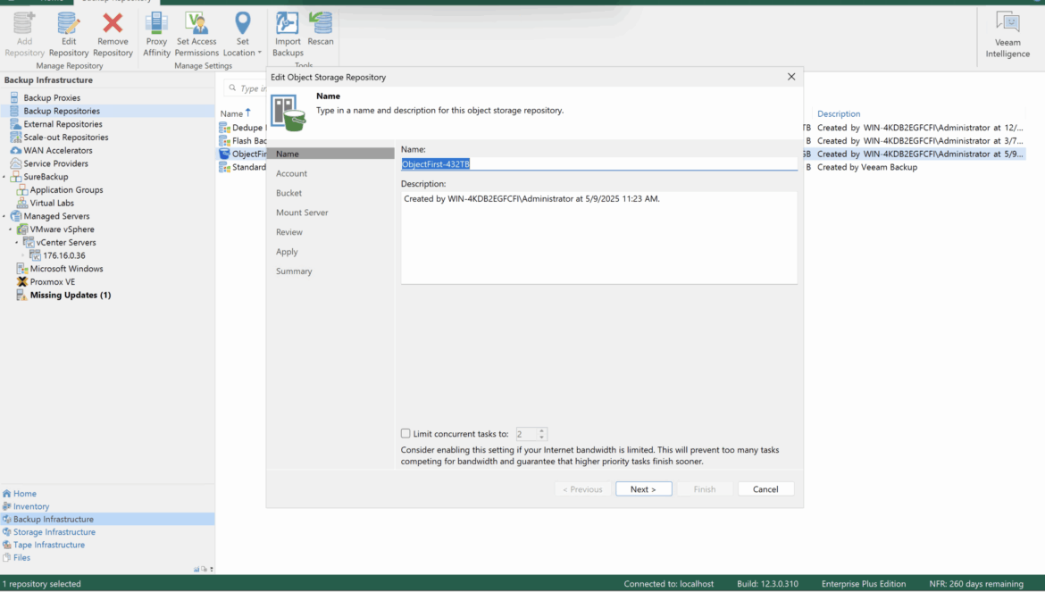This screenshot has width=1045, height=592.
Task: Click the Proxmox VE node icon
Action: click(x=22, y=281)
